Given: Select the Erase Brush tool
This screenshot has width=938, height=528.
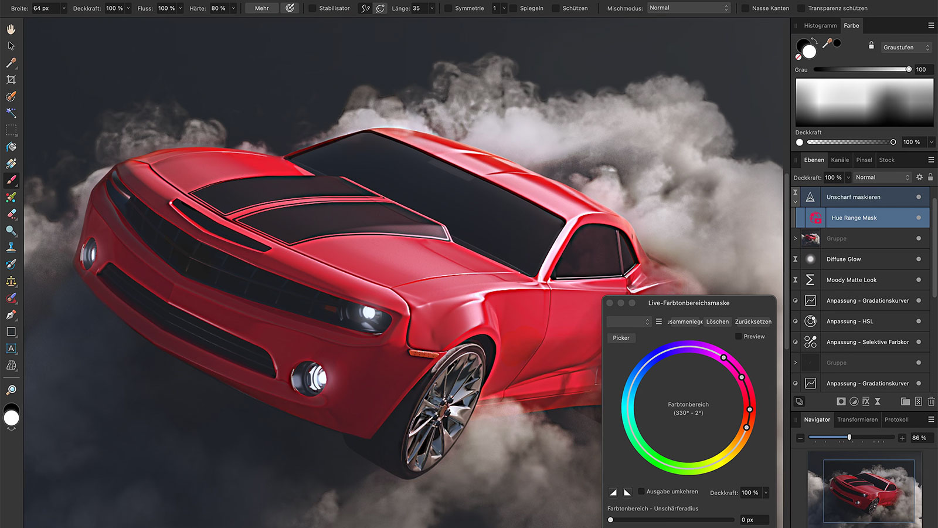Looking at the screenshot, I should [11, 214].
